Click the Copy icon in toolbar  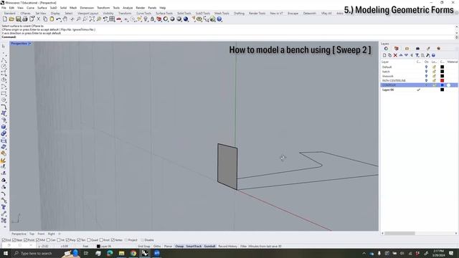point(45,19)
